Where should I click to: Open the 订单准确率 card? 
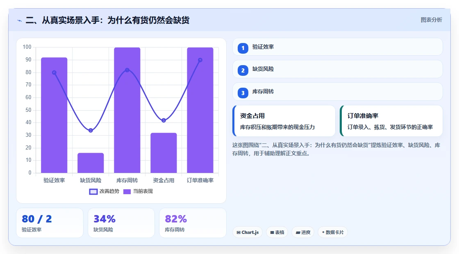(x=391, y=121)
